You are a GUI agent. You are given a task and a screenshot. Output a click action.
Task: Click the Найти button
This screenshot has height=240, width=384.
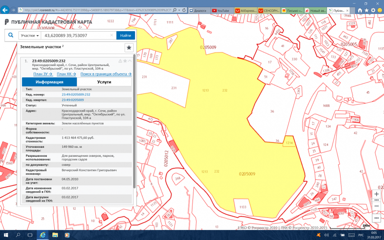pyautogui.click(x=126, y=35)
